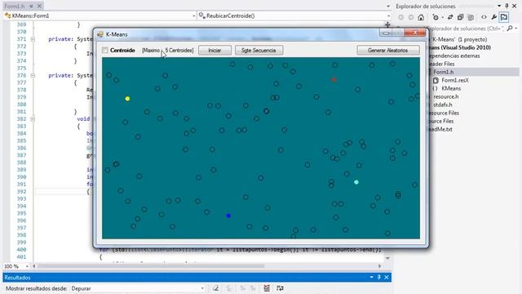Open the KMeans::Form1 class dropdown

coord(194,16)
